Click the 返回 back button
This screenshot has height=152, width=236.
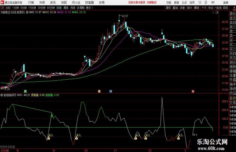(x=225, y=8)
